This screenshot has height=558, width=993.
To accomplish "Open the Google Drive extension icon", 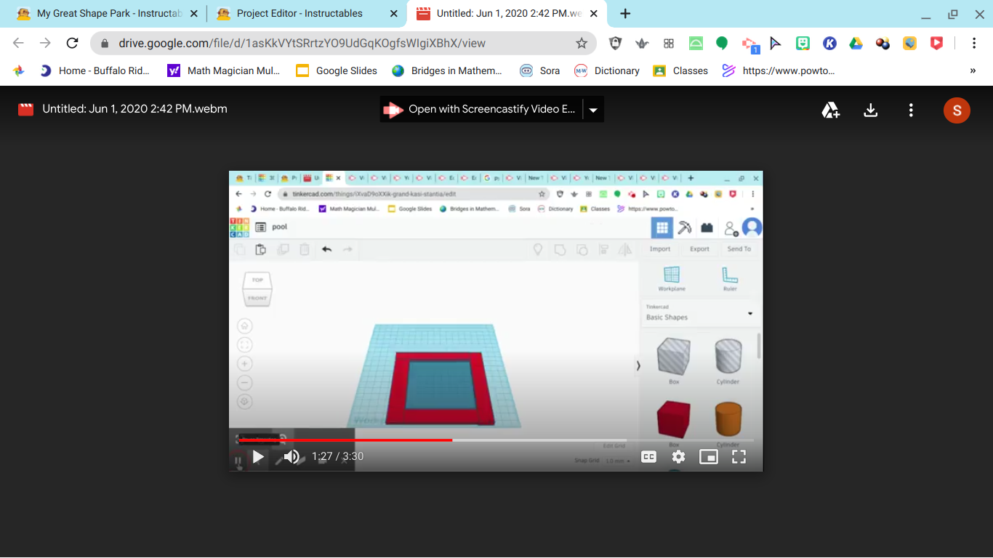I will click(856, 43).
